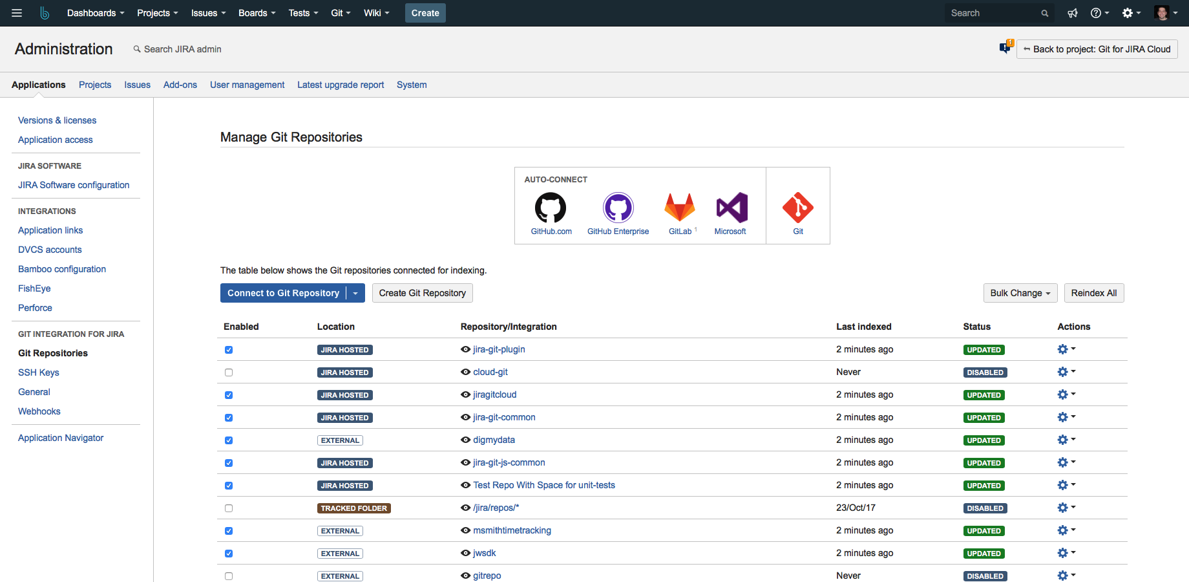Switch to the Add-ons tab
1189x582 pixels.
180,85
